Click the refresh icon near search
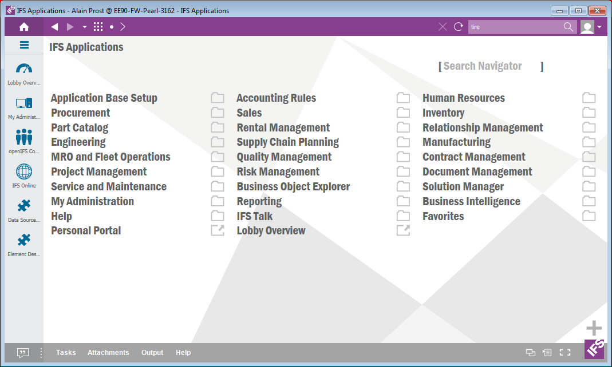Screen dimensions: 612x367 pos(458,27)
